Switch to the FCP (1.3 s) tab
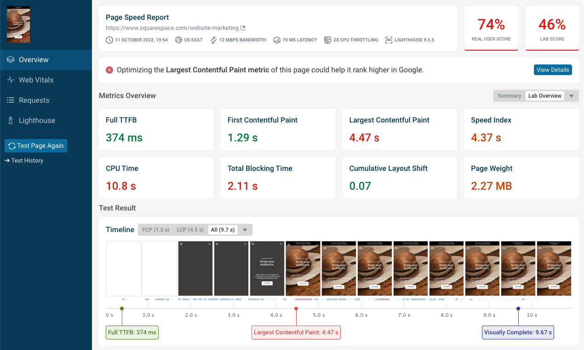Viewport: 584px width, 350px height. coord(155,229)
